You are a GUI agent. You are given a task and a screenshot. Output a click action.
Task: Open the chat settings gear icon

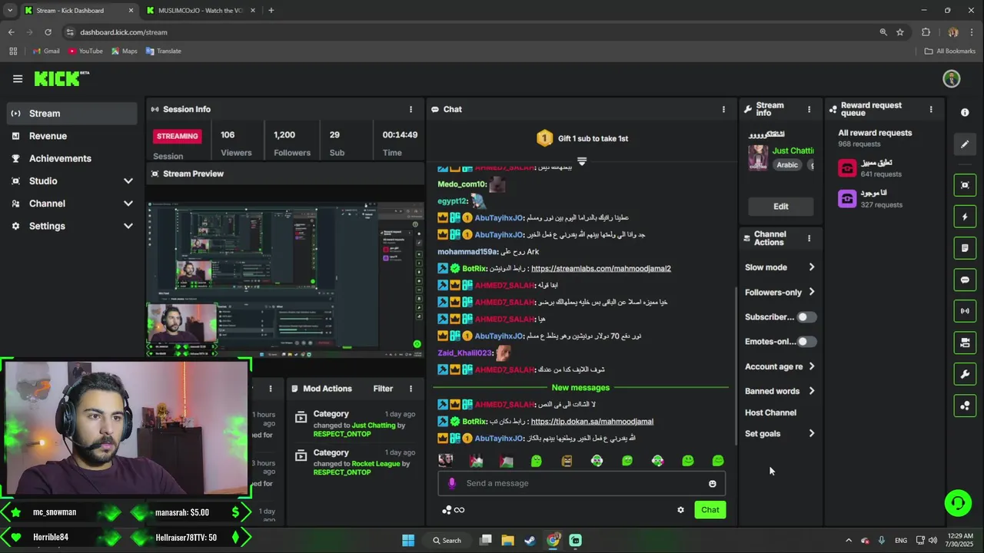click(680, 510)
